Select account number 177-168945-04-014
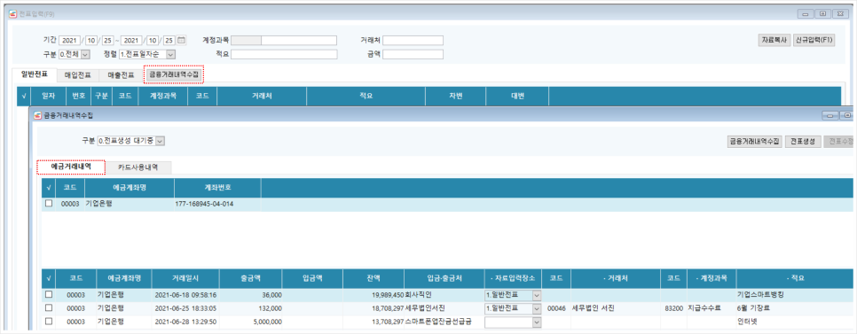 (x=203, y=204)
